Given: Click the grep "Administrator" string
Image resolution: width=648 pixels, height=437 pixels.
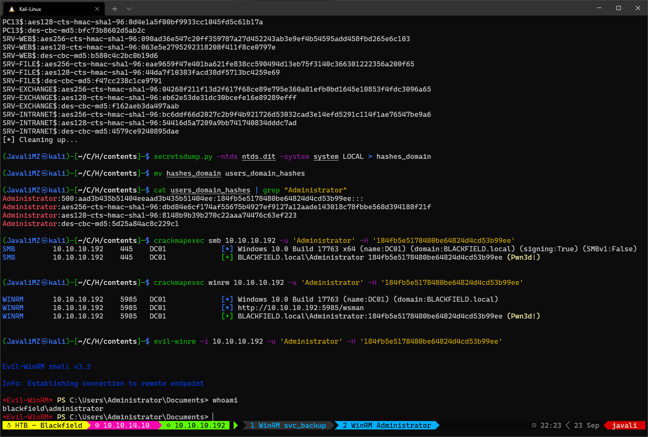Looking at the screenshot, I should tap(316, 190).
